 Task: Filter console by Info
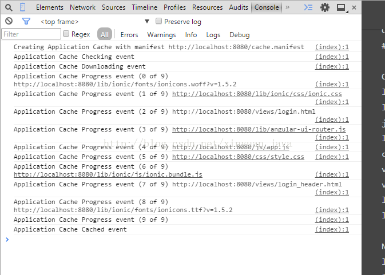(x=190, y=35)
